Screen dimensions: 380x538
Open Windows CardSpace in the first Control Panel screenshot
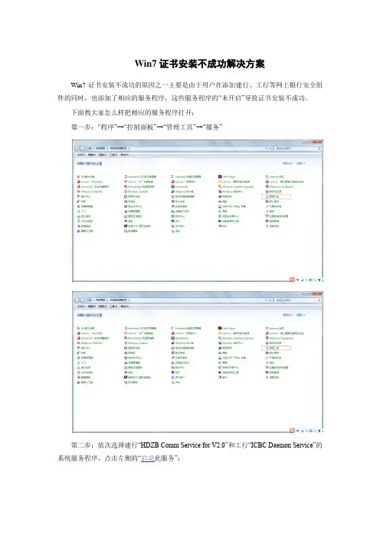(x=279, y=187)
